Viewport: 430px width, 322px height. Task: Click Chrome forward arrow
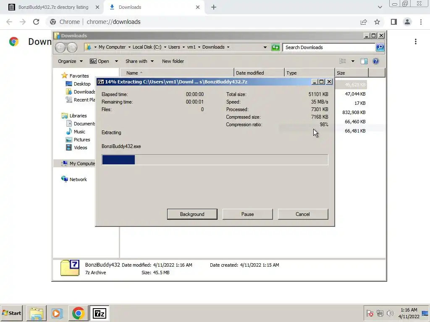click(23, 22)
